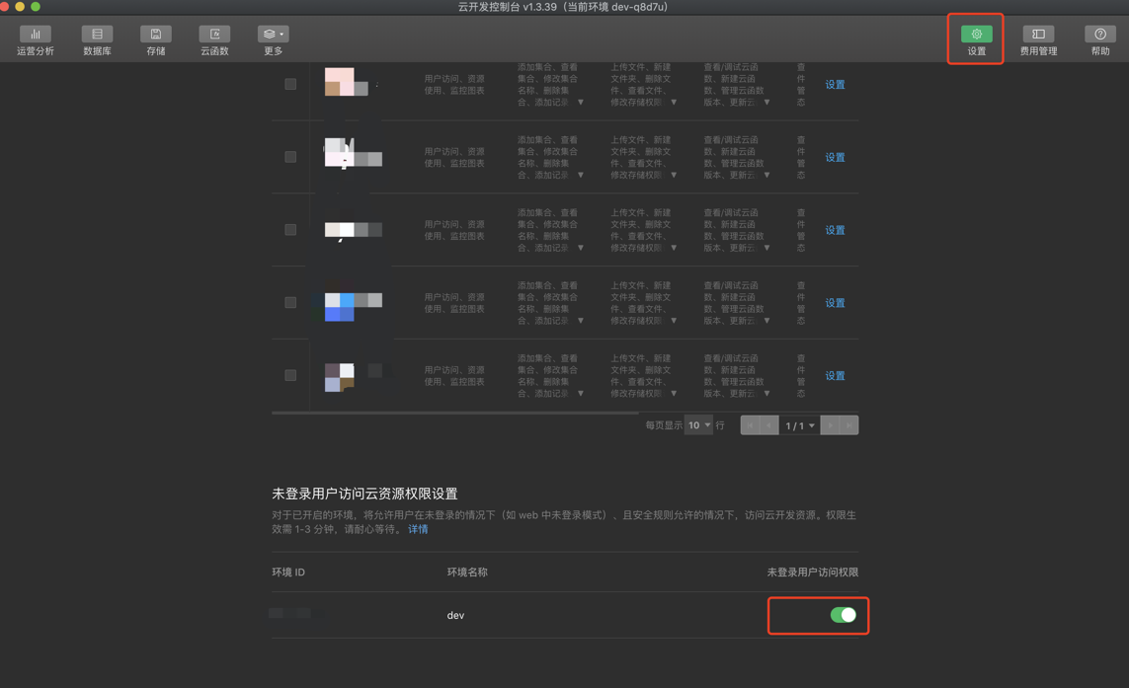The width and height of the screenshot is (1129, 688).
Task: Open the 帮助 section
Action: pyautogui.click(x=1098, y=39)
